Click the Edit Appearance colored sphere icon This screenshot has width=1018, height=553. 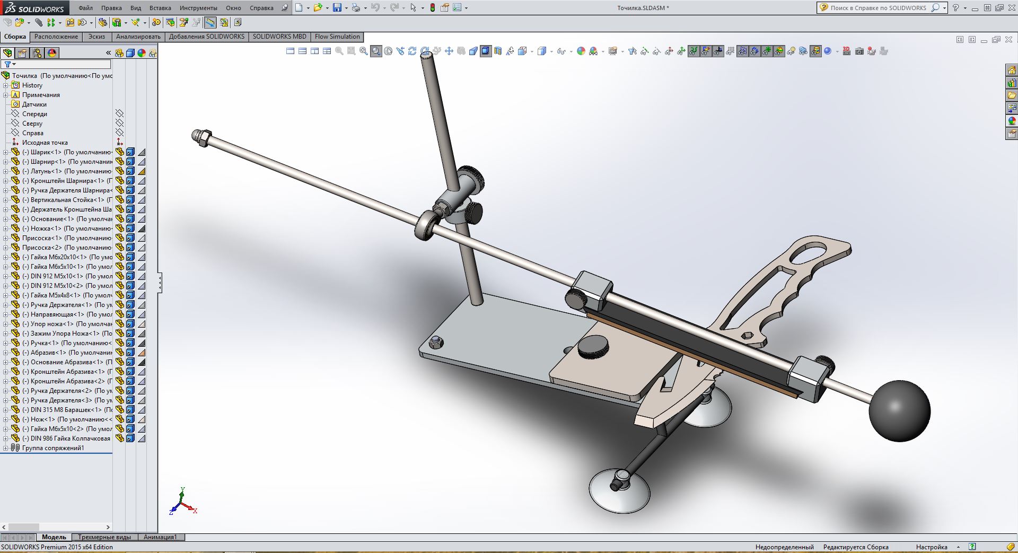(x=581, y=51)
